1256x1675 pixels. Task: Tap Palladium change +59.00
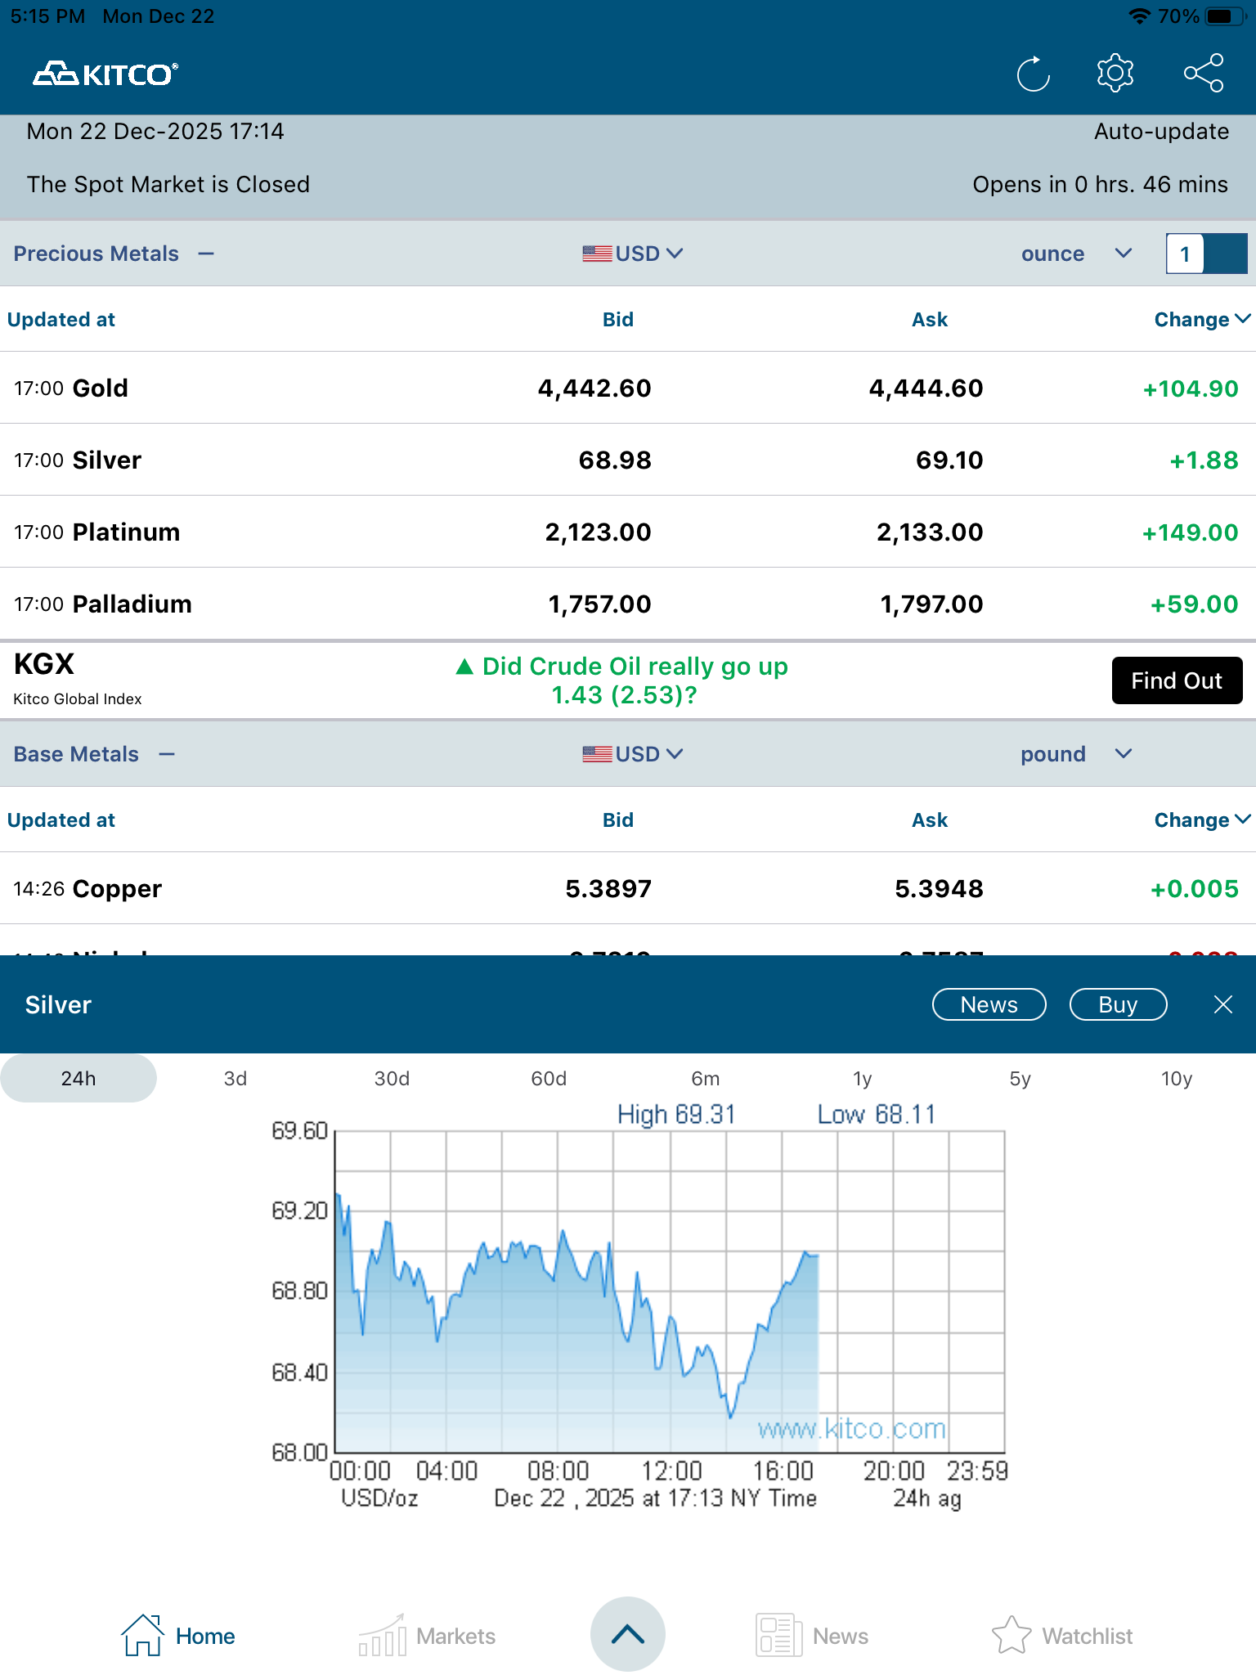tap(1195, 604)
